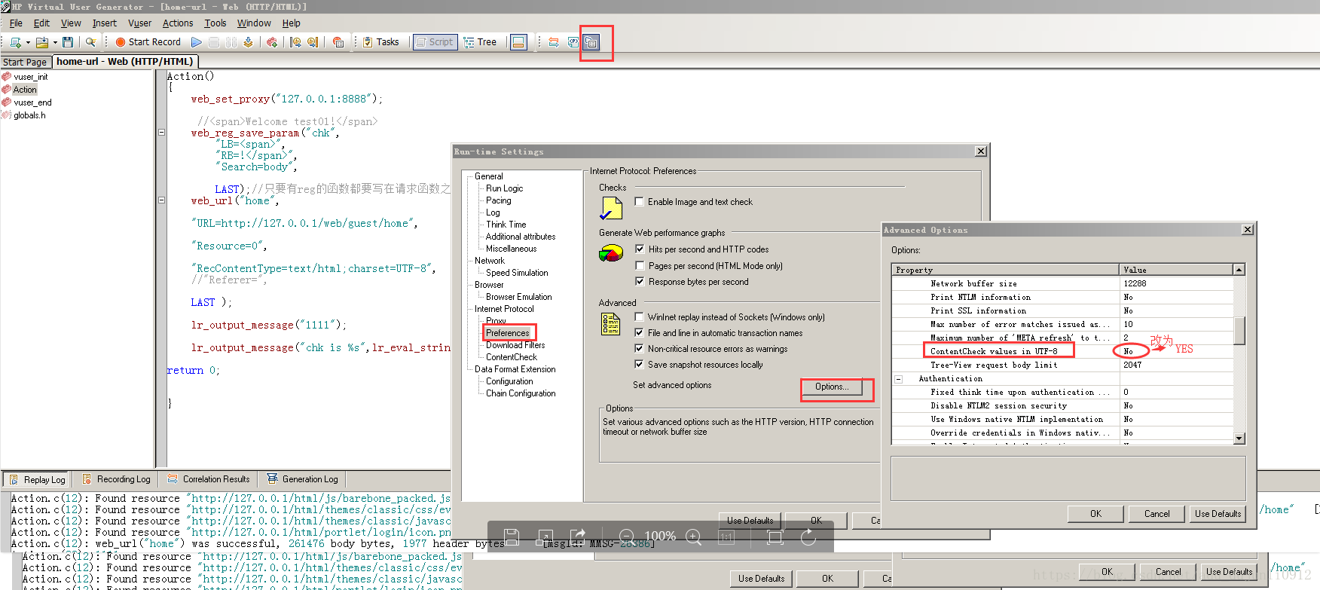Click the rotate overlay icon
This screenshot has width=1320, height=590.
point(808,537)
